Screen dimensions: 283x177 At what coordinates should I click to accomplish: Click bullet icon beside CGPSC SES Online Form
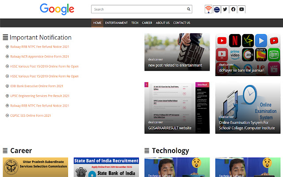coord(7,115)
